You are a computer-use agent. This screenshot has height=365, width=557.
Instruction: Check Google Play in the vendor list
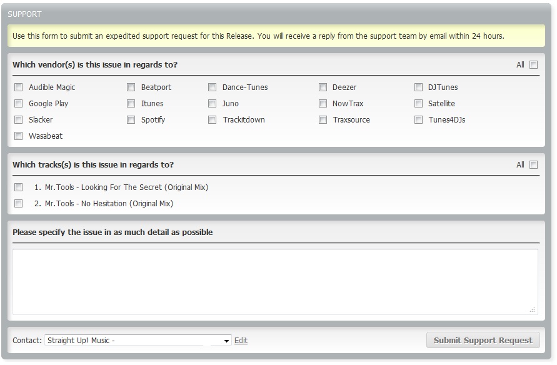(18, 104)
